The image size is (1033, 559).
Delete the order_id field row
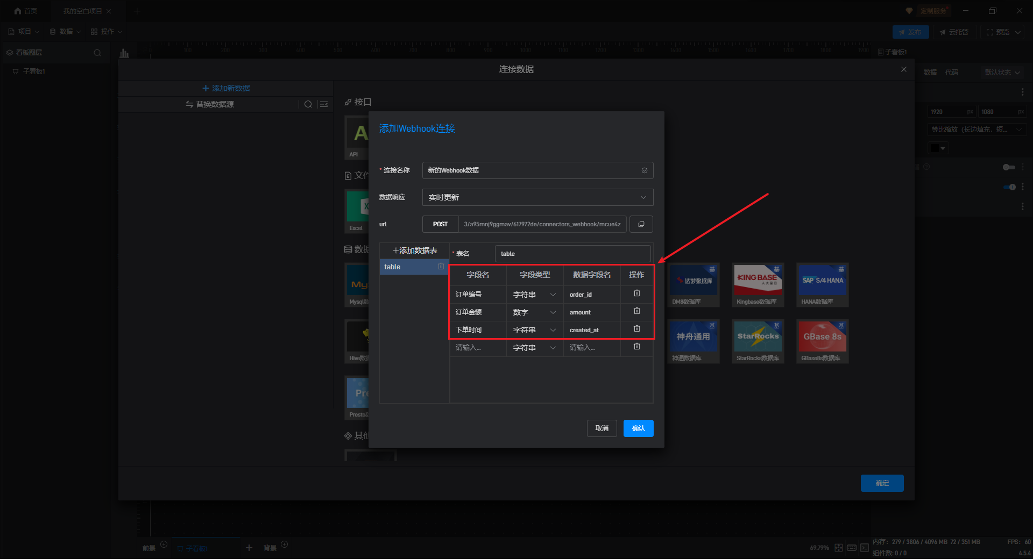(636, 293)
